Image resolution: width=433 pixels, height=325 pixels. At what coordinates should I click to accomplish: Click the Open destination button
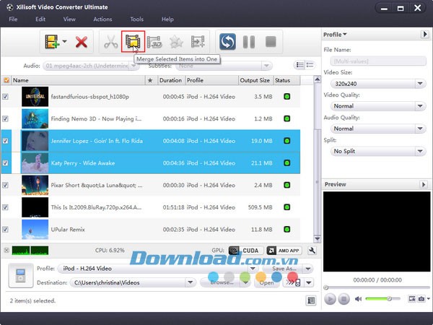(x=266, y=282)
